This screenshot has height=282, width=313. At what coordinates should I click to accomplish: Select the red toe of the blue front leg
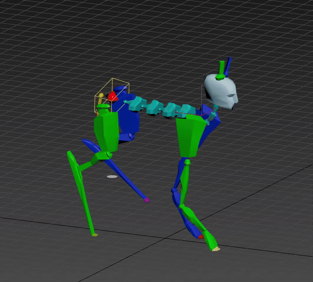pyautogui.click(x=201, y=237)
